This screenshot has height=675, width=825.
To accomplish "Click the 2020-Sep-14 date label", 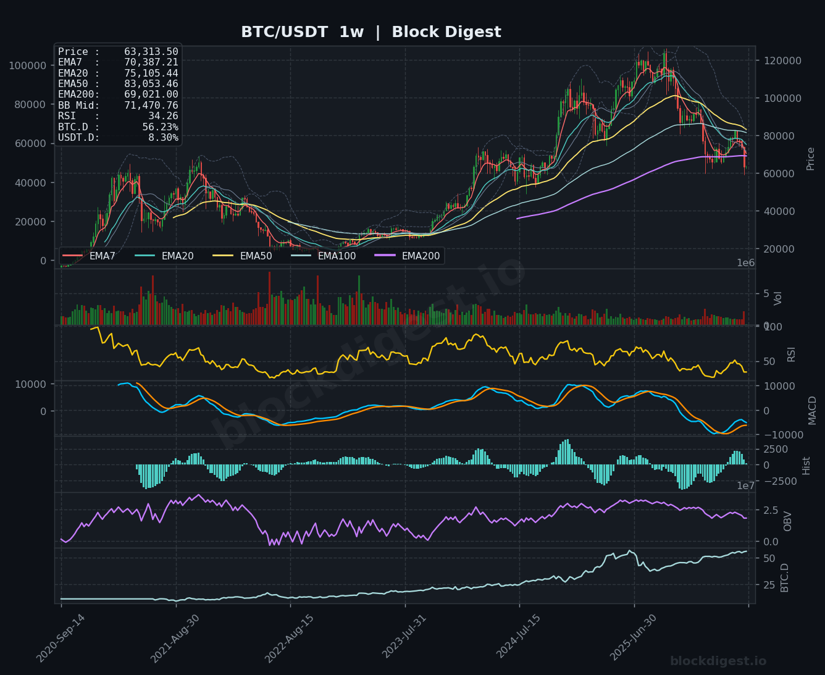I will pos(61,639).
